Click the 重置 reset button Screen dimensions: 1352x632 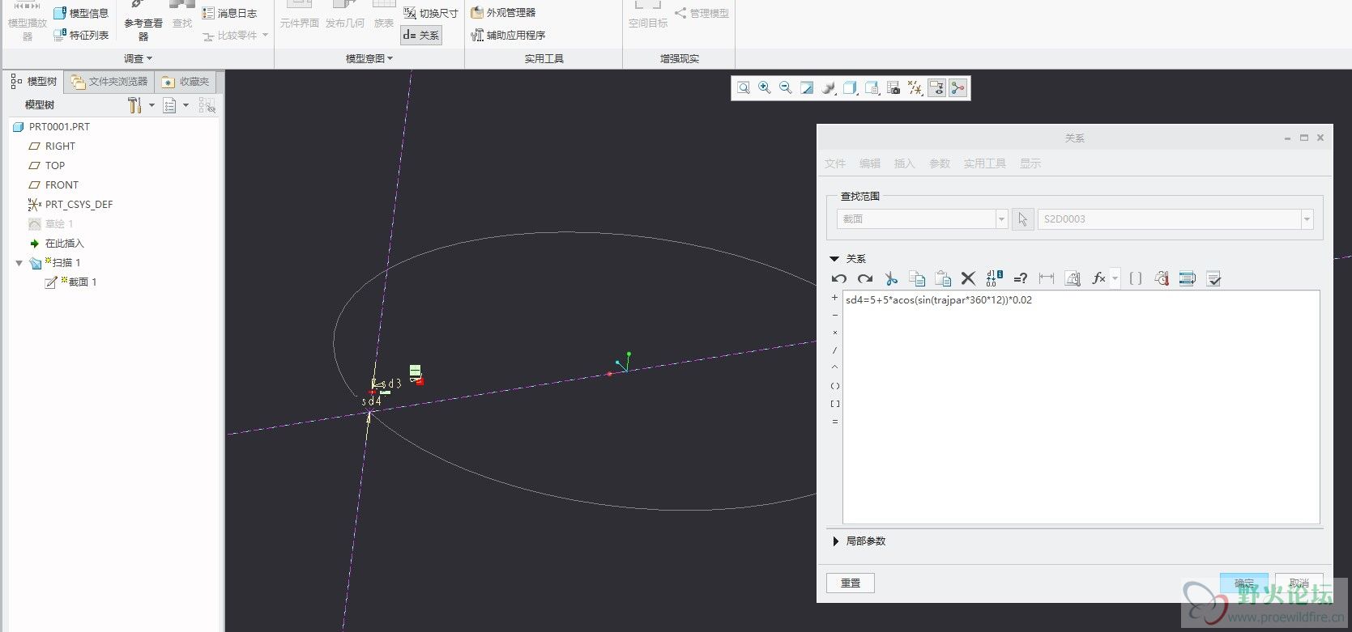coord(851,583)
